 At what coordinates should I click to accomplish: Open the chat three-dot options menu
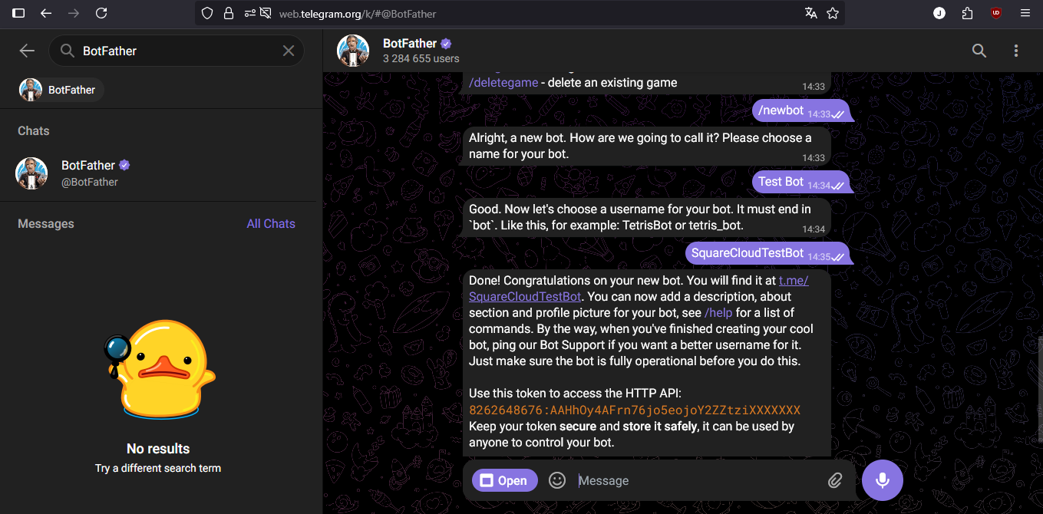click(1016, 51)
